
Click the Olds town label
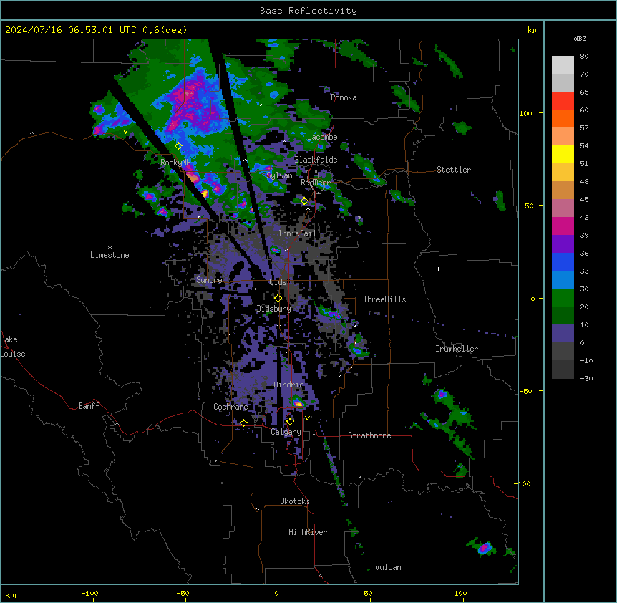tap(278, 282)
